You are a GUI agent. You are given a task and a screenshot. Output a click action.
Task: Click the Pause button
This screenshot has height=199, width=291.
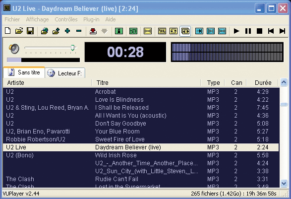pyautogui.click(x=248, y=31)
